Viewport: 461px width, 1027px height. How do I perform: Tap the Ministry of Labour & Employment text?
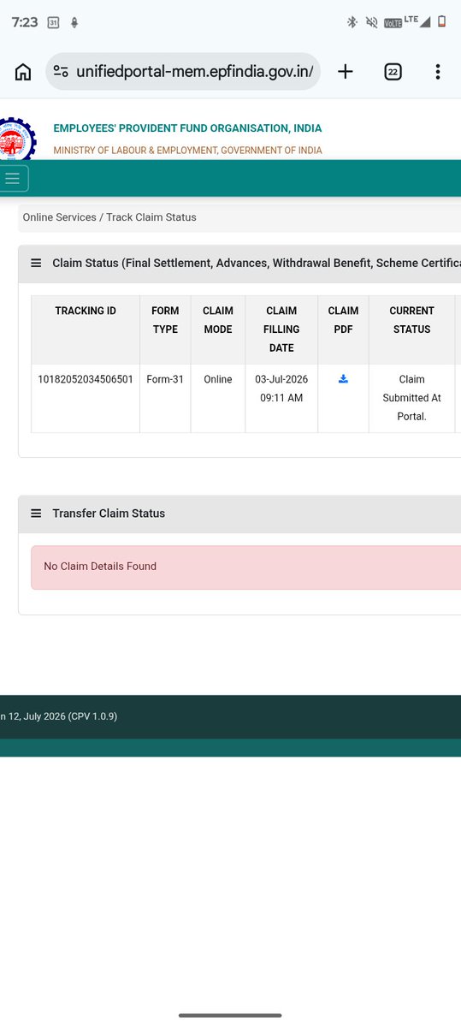click(x=187, y=151)
